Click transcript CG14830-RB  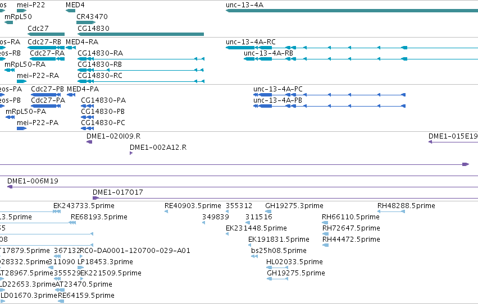[x=141, y=70]
